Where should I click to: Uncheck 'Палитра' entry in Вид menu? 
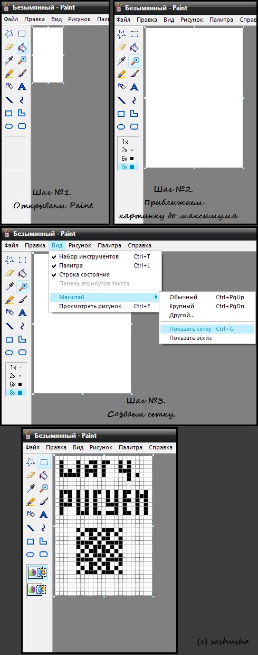coord(106,265)
